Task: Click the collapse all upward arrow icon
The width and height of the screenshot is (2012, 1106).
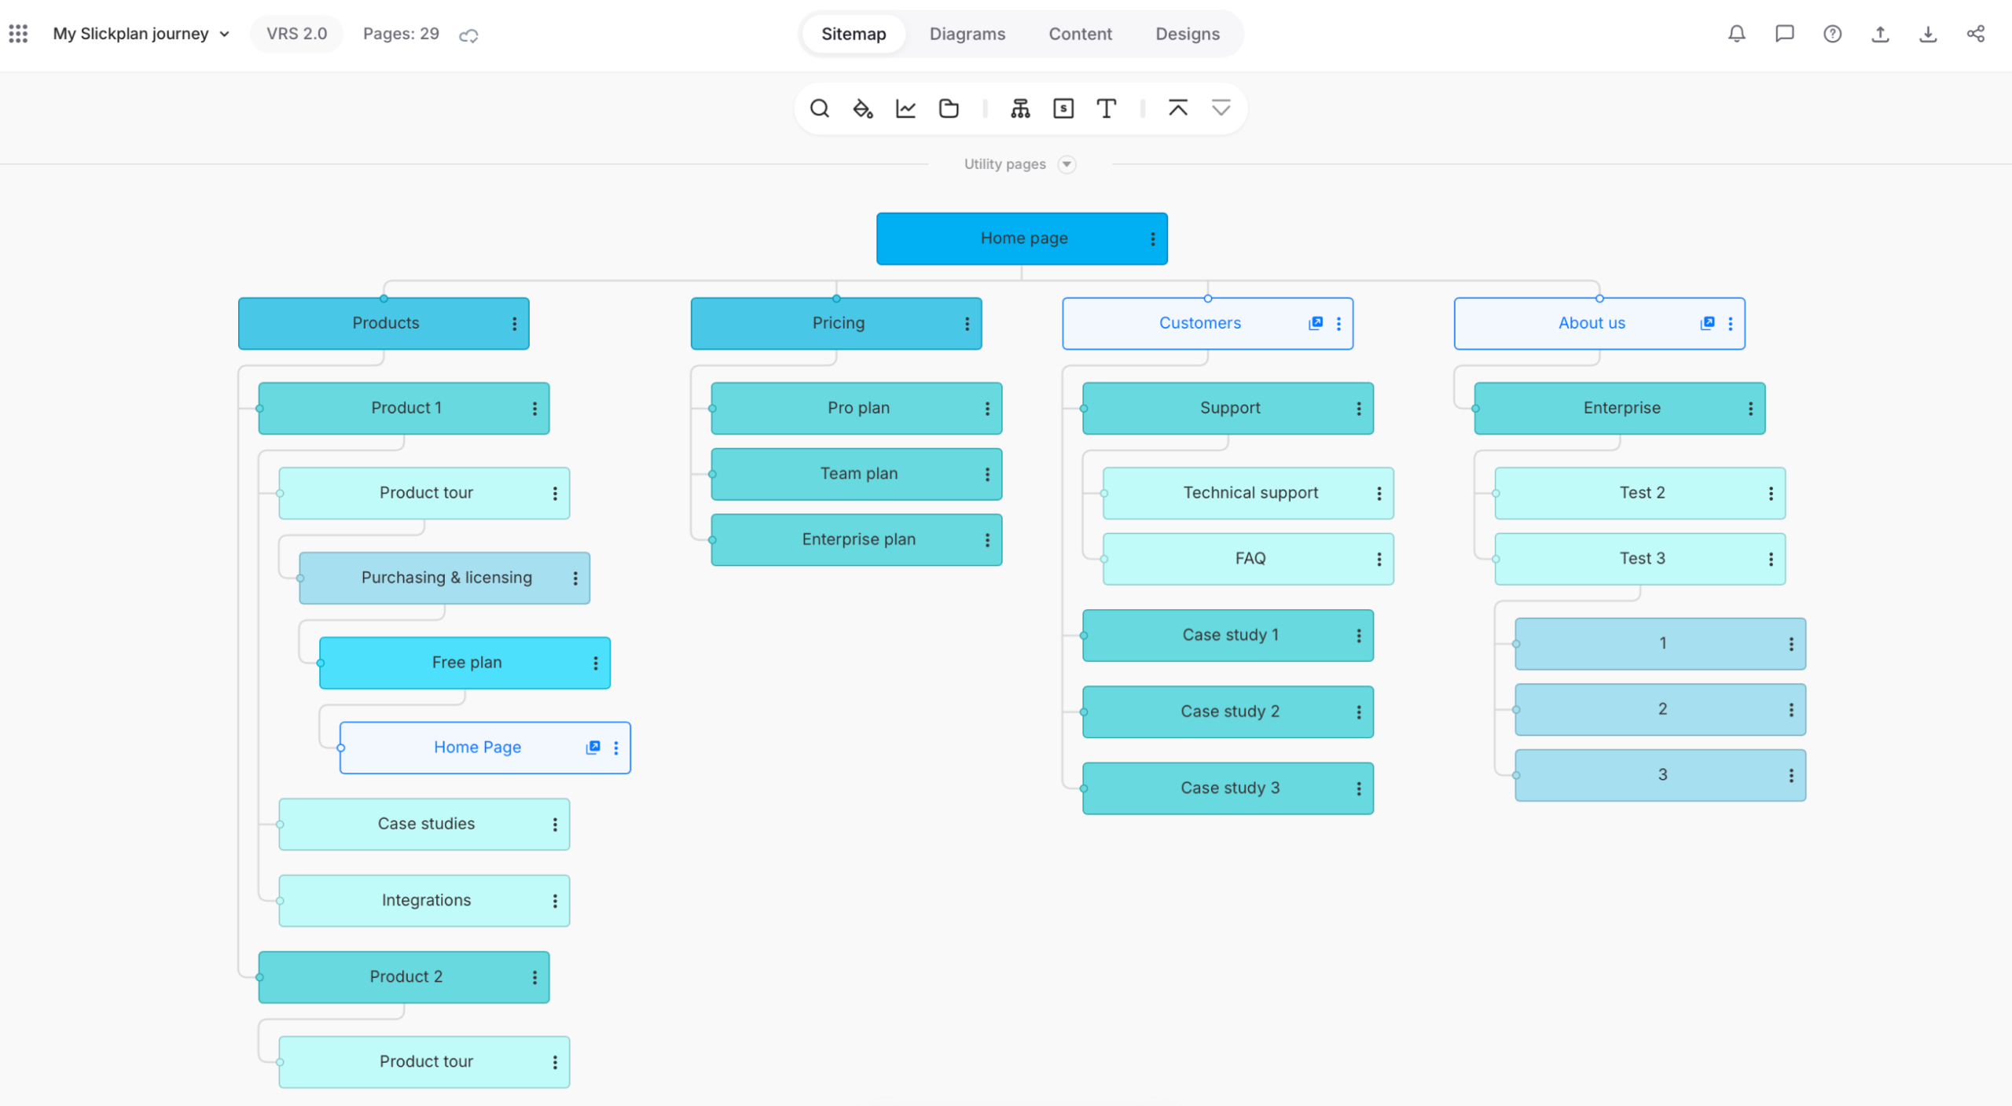Action: [x=1177, y=108]
